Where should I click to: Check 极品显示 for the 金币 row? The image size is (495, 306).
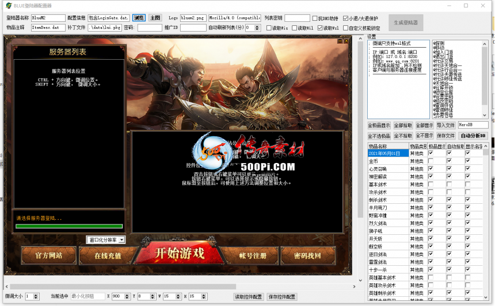pyautogui.click(x=431, y=161)
